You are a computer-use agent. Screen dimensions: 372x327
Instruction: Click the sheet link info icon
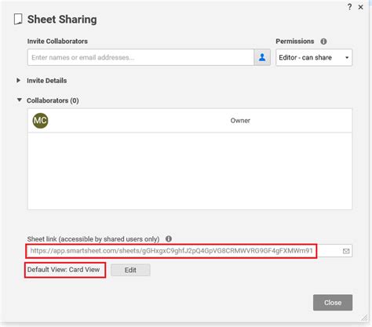point(169,238)
